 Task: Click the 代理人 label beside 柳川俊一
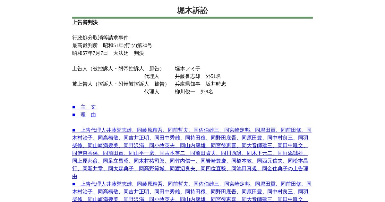click(x=152, y=92)
